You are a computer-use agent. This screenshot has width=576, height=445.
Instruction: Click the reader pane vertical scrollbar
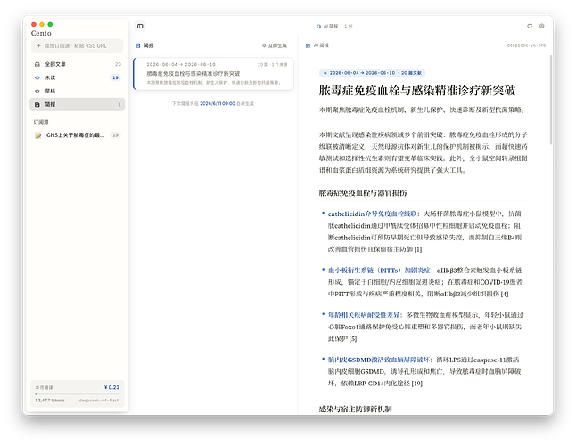(x=551, y=100)
